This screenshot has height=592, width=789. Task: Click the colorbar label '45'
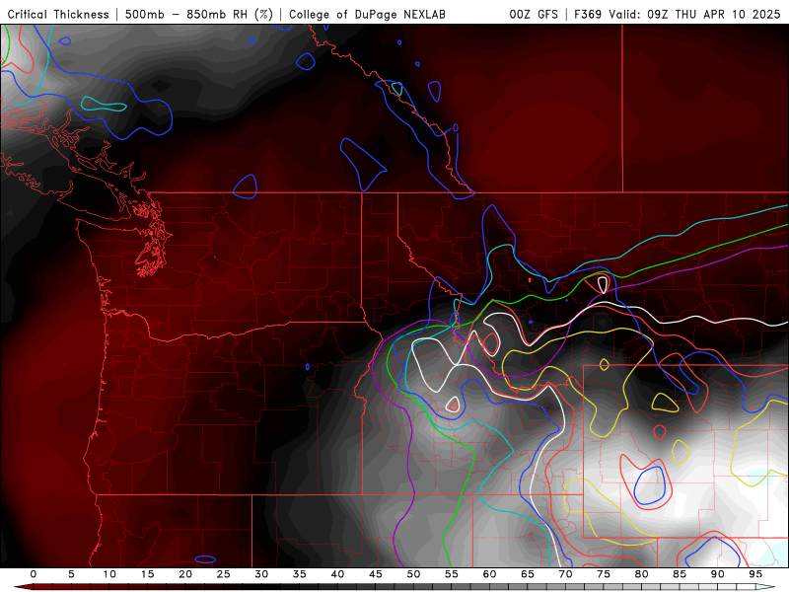pyautogui.click(x=376, y=574)
